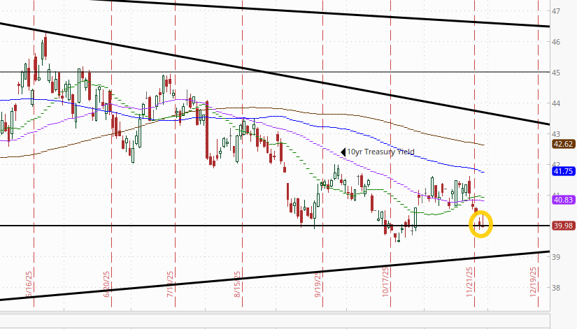577x329 pixels.
Task: Click the 6/20/25 expiration date label
Action: (106, 284)
